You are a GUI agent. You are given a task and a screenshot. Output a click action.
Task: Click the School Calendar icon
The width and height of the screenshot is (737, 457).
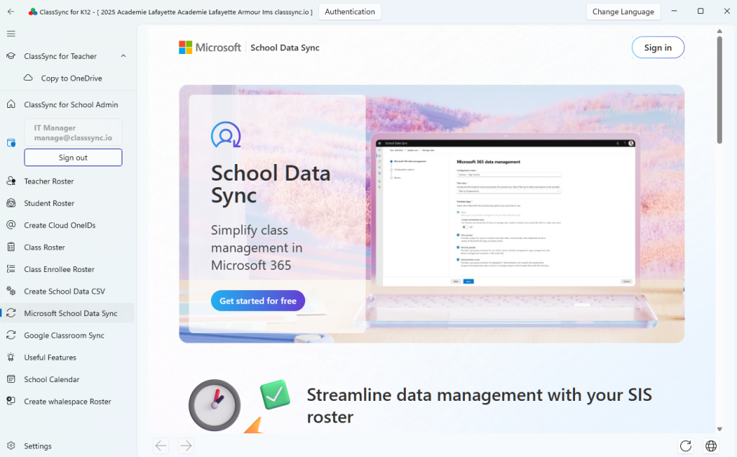(11, 379)
